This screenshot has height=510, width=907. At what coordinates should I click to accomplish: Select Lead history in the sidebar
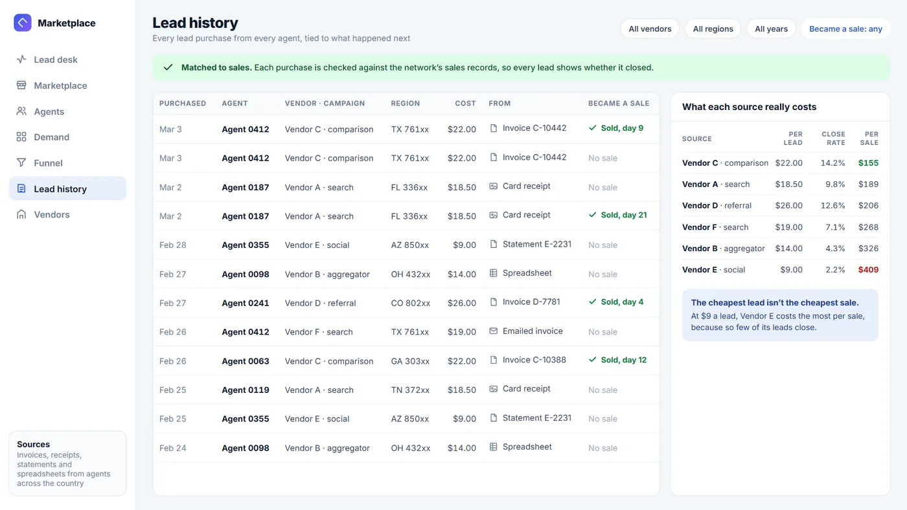pyautogui.click(x=67, y=188)
